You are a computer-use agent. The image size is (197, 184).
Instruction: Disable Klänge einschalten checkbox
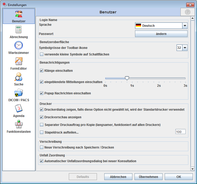click(42, 71)
